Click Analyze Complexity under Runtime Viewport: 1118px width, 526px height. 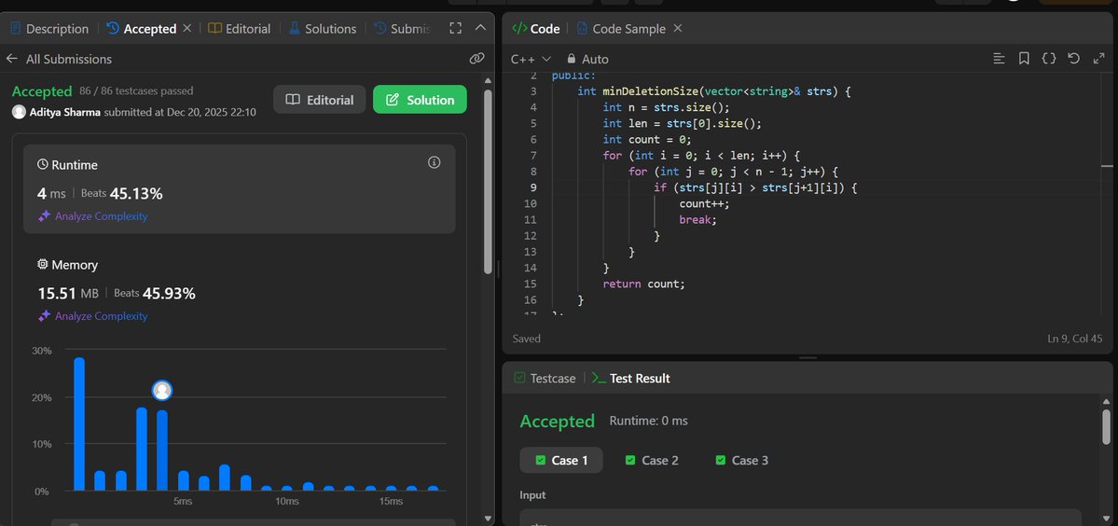(x=92, y=216)
